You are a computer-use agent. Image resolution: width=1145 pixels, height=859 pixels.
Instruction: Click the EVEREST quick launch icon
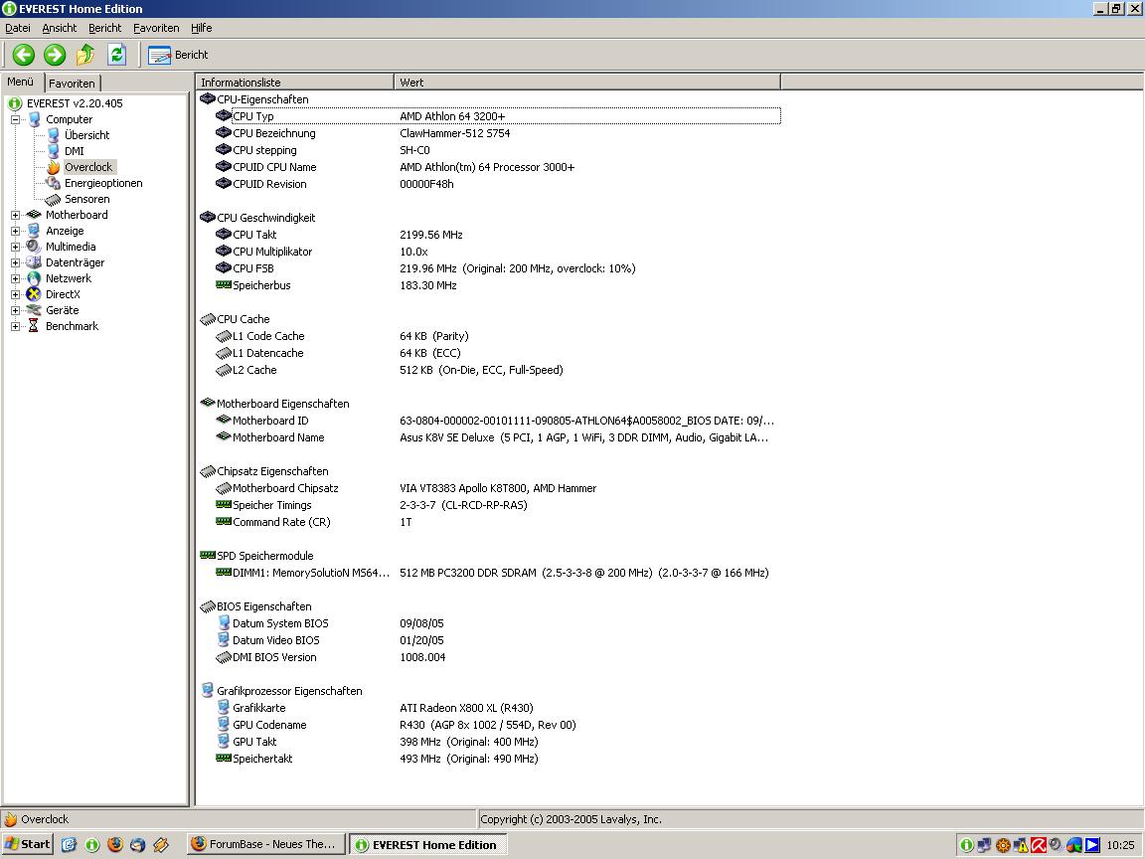(x=92, y=844)
